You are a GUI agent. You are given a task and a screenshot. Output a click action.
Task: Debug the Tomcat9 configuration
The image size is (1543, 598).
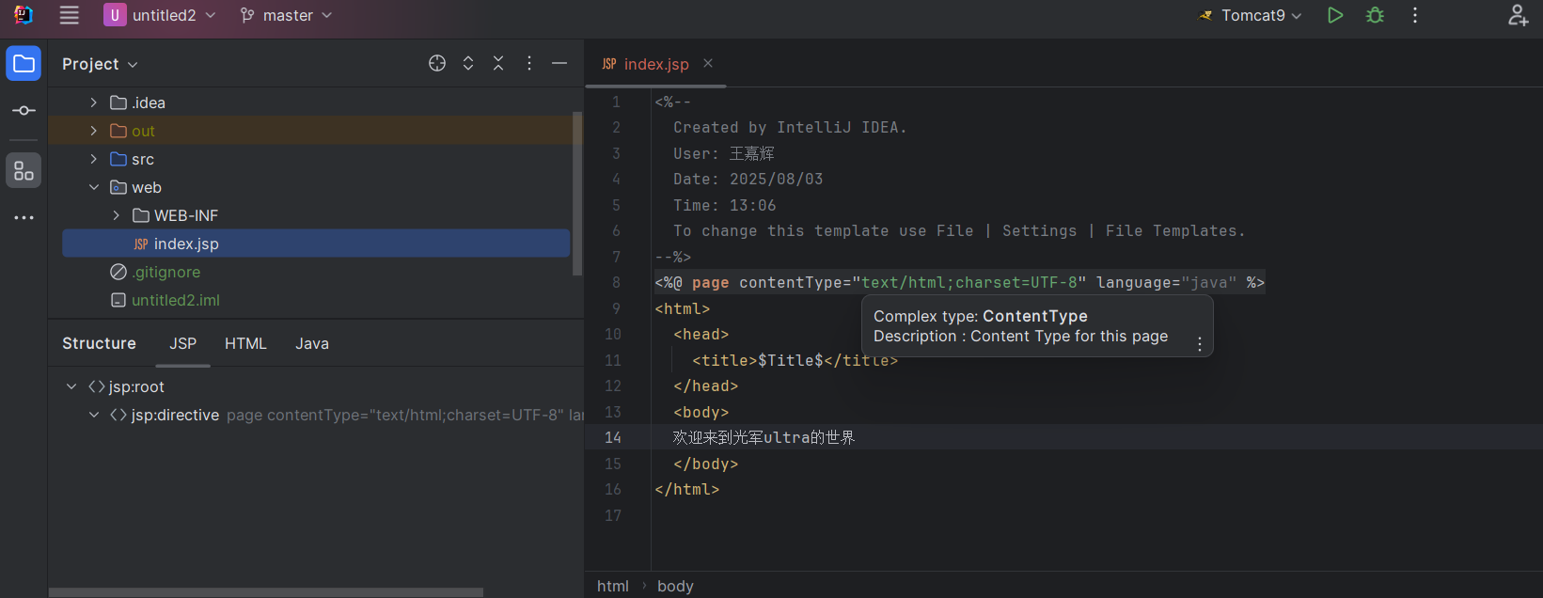pos(1375,15)
